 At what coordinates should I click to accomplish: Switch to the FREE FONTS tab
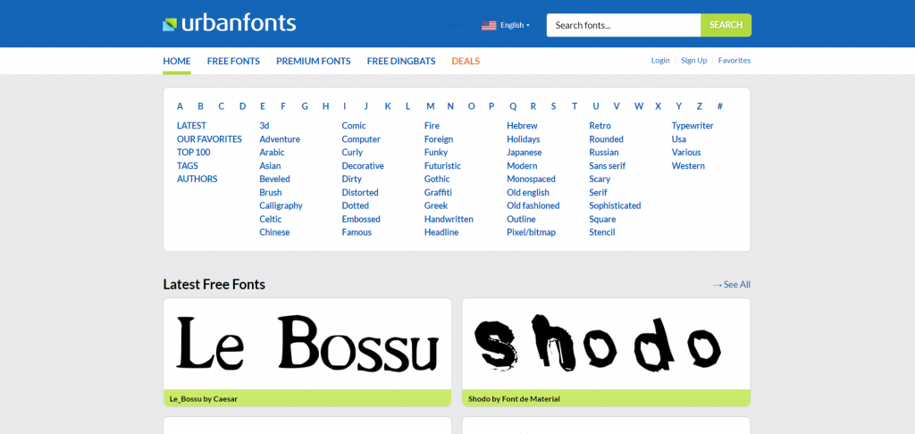pos(233,61)
